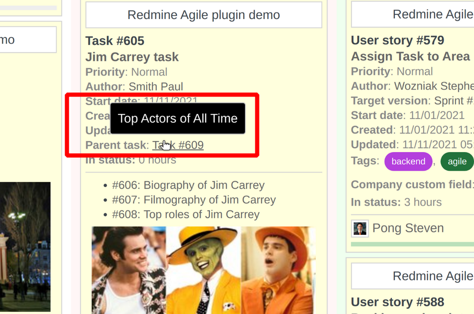Image resolution: width=474 pixels, height=314 pixels.
Task: Open the Jim Carrey actors image
Action: 204,270
